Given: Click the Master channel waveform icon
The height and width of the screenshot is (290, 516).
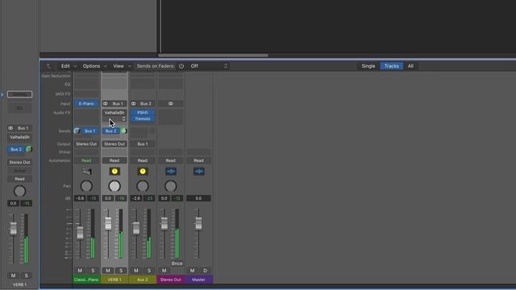Looking at the screenshot, I should 199,172.
